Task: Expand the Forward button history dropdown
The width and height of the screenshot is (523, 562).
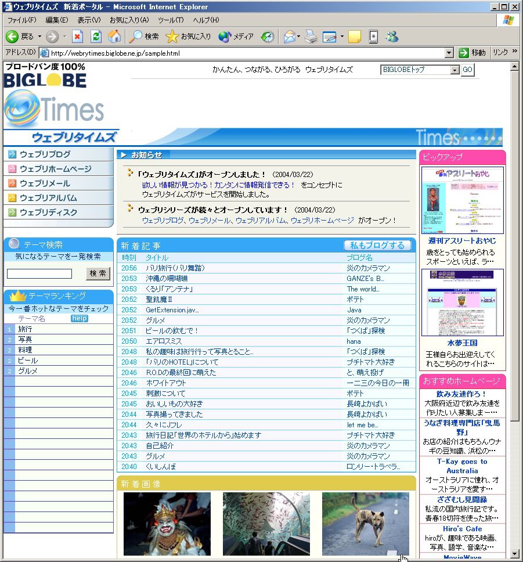Action: (x=65, y=36)
